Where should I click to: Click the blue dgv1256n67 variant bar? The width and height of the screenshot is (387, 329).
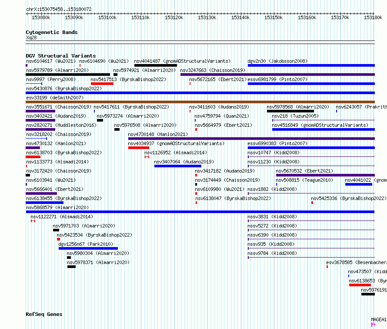(x=88, y=248)
